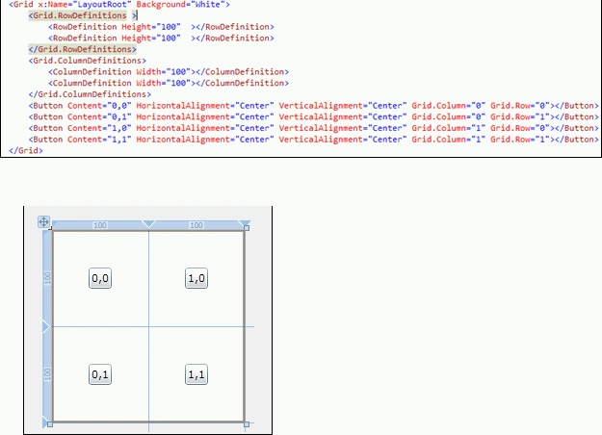
Task: Click the bottom-right square resize handle of the grid
Action: (x=247, y=424)
